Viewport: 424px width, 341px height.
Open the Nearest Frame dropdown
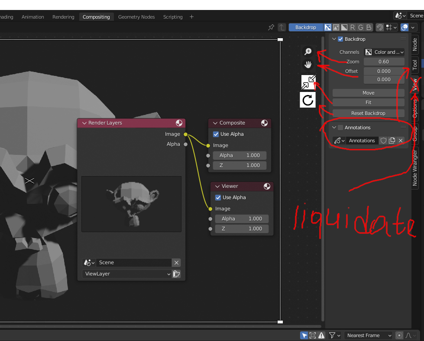coord(368,335)
